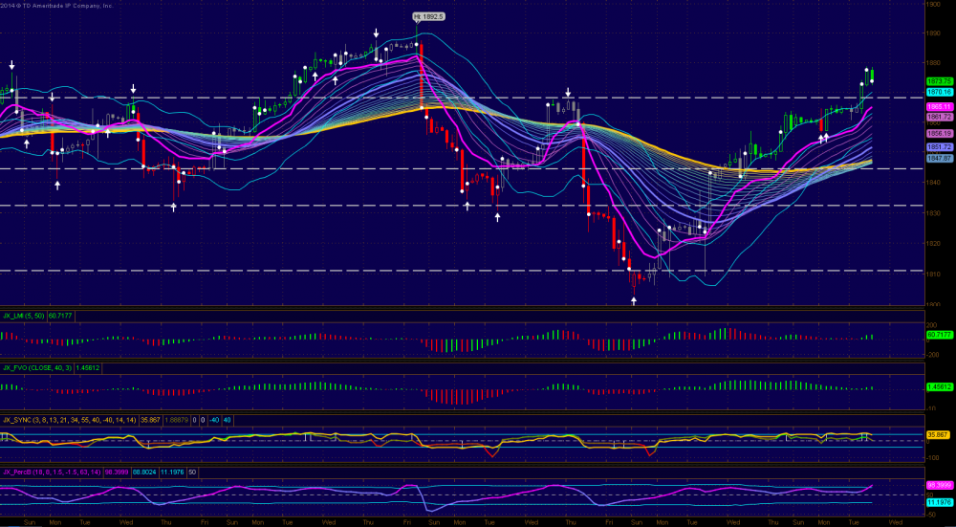Click the magenta 1865.11 price axis tag
This screenshot has width=956, height=527.
[x=938, y=106]
